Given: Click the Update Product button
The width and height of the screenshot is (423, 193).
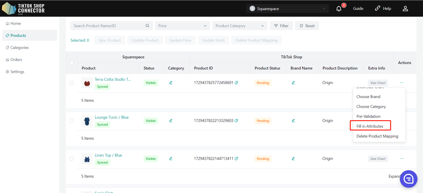Looking at the screenshot, I should [x=145, y=40].
